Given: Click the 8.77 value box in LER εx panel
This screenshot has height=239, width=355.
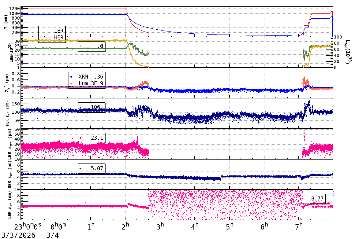Looking at the screenshot, I should tap(312, 199).
